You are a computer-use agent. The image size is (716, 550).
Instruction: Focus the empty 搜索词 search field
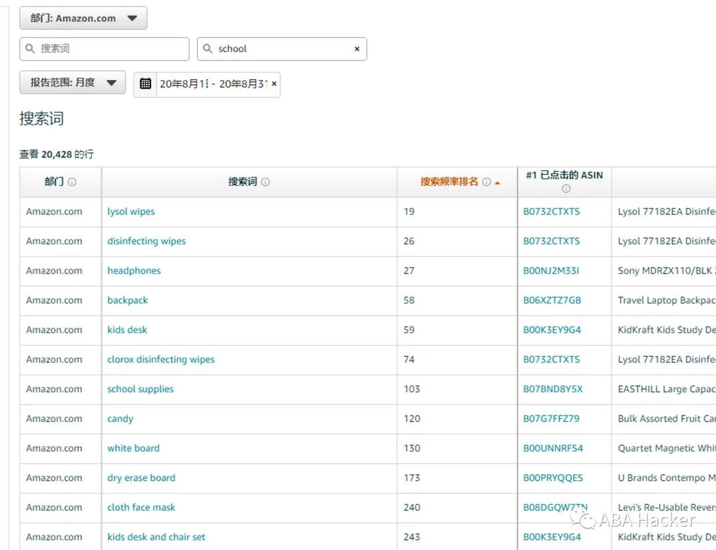click(x=104, y=49)
